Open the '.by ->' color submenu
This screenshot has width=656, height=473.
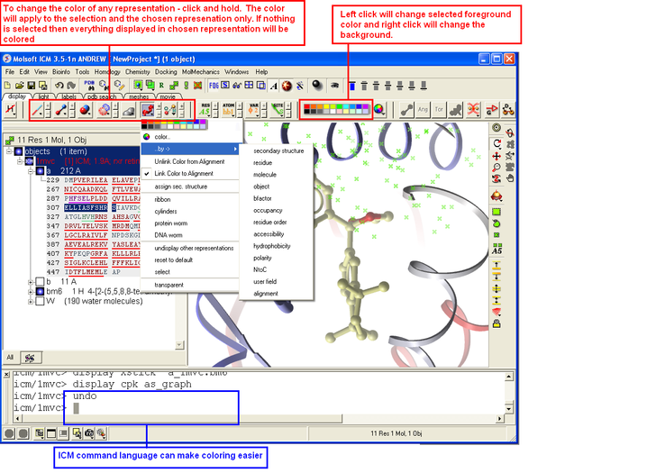point(190,149)
